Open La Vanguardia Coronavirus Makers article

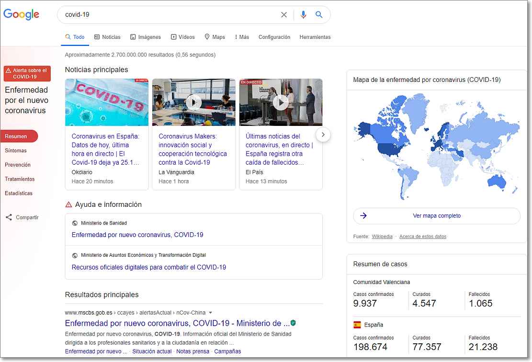coord(192,149)
